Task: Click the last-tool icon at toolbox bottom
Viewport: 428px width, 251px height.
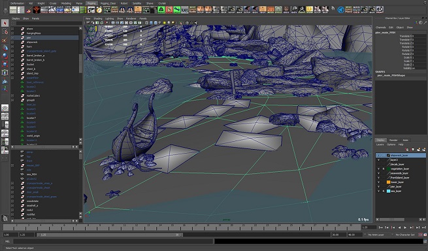Action: click(5, 218)
